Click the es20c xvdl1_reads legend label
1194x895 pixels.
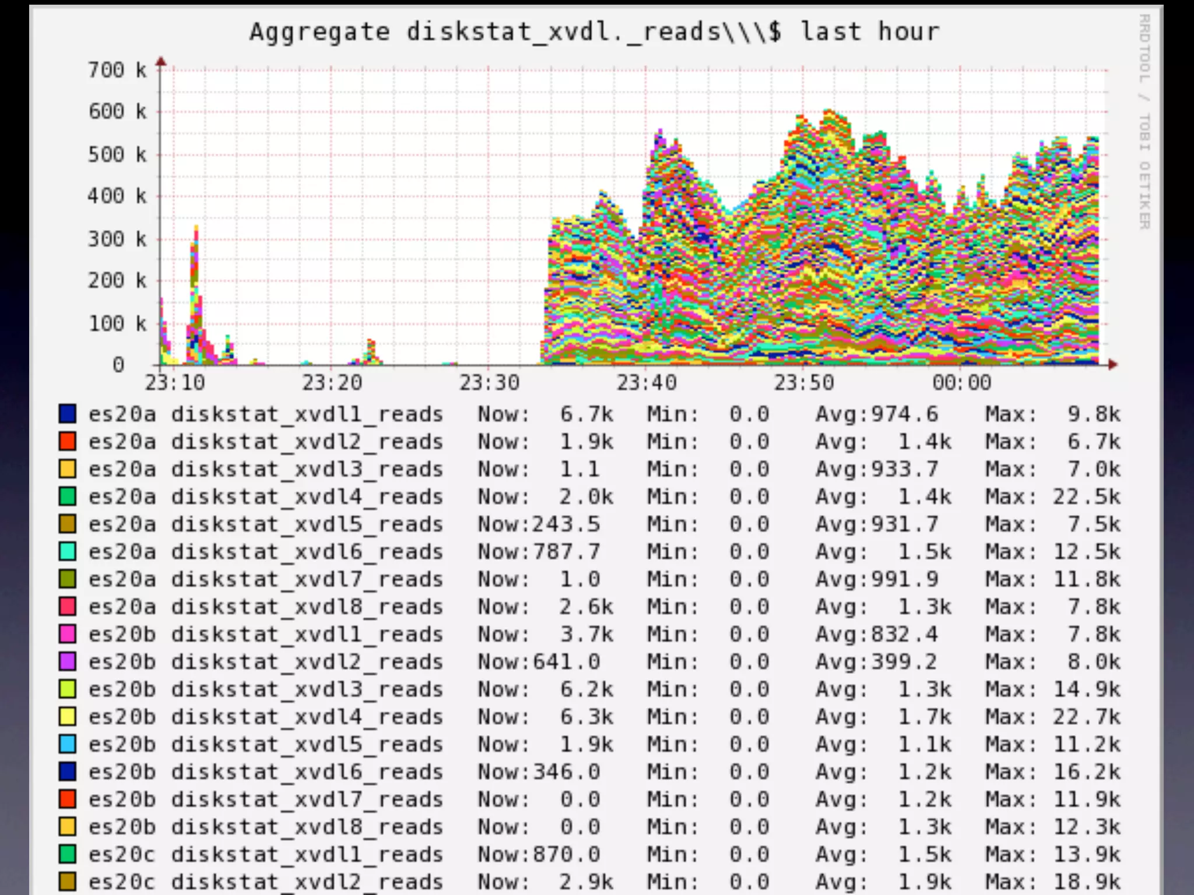coord(265,854)
